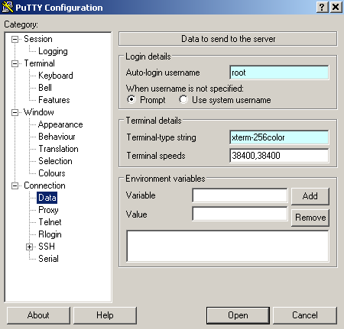Open the Telnet settings
344x329 pixels.
pos(50,222)
